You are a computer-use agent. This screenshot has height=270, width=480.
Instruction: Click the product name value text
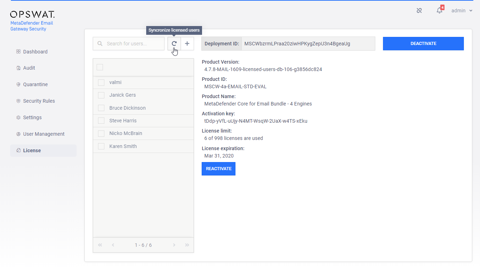click(x=258, y=104)
